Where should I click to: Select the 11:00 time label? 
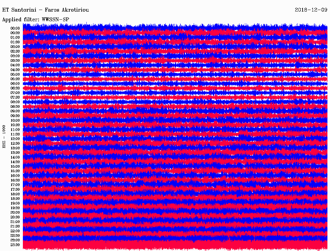(x=15, y=129)
